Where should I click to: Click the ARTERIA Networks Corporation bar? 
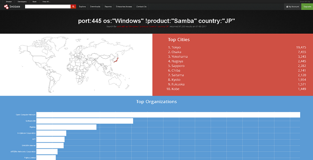[47, 152]
